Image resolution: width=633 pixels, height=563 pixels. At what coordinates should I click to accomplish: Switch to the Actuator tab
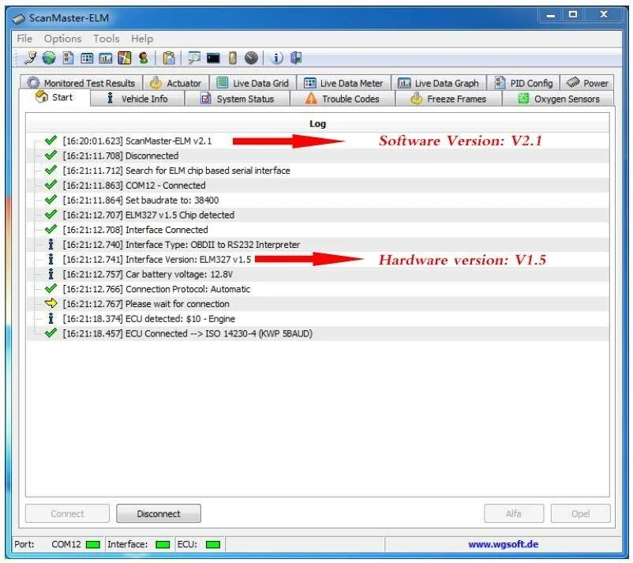(x=176, y=83)
